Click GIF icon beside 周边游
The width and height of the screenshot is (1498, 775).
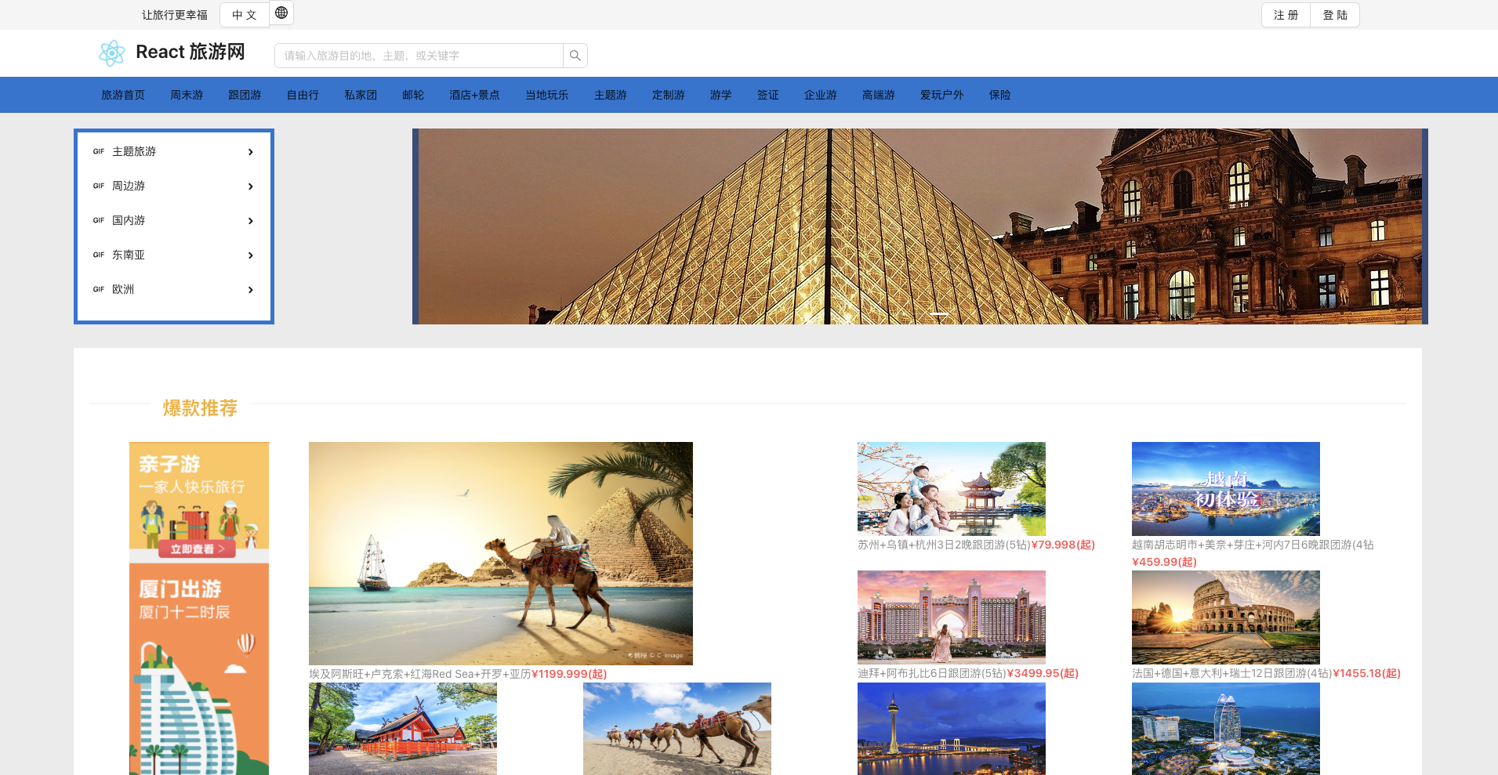(99, 186)
